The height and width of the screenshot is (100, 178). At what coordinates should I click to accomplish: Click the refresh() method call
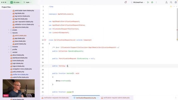[66, 81]
